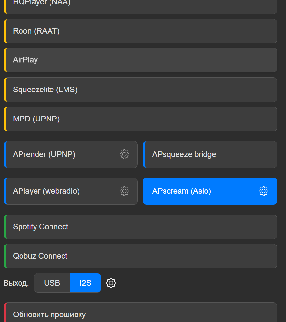Open output settings gear next to I2S
This screenshot has width=286, height=322.
(x=111, y=283)
